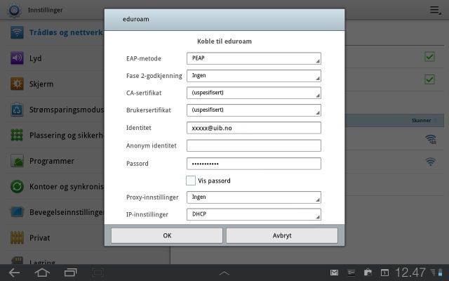Viewport: 449px width, 281px height.
Task: Click the Identitet input field
Action: pos(253,128)
